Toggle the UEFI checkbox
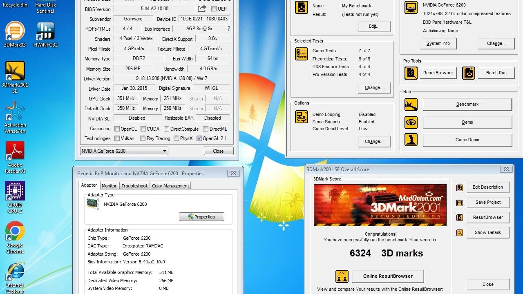Image resolution: width=523 pixels, height=294 pixels. [214, 9]
